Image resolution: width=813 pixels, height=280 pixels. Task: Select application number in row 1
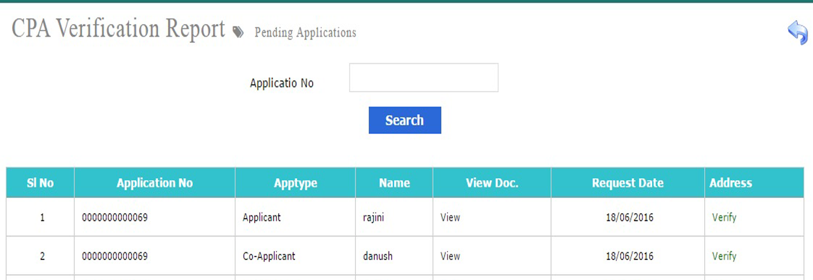pos(115,217)
